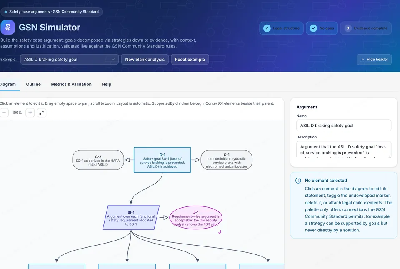Click the Safety case arguments GSN Community Standard badge

click(x=52, y=12)
